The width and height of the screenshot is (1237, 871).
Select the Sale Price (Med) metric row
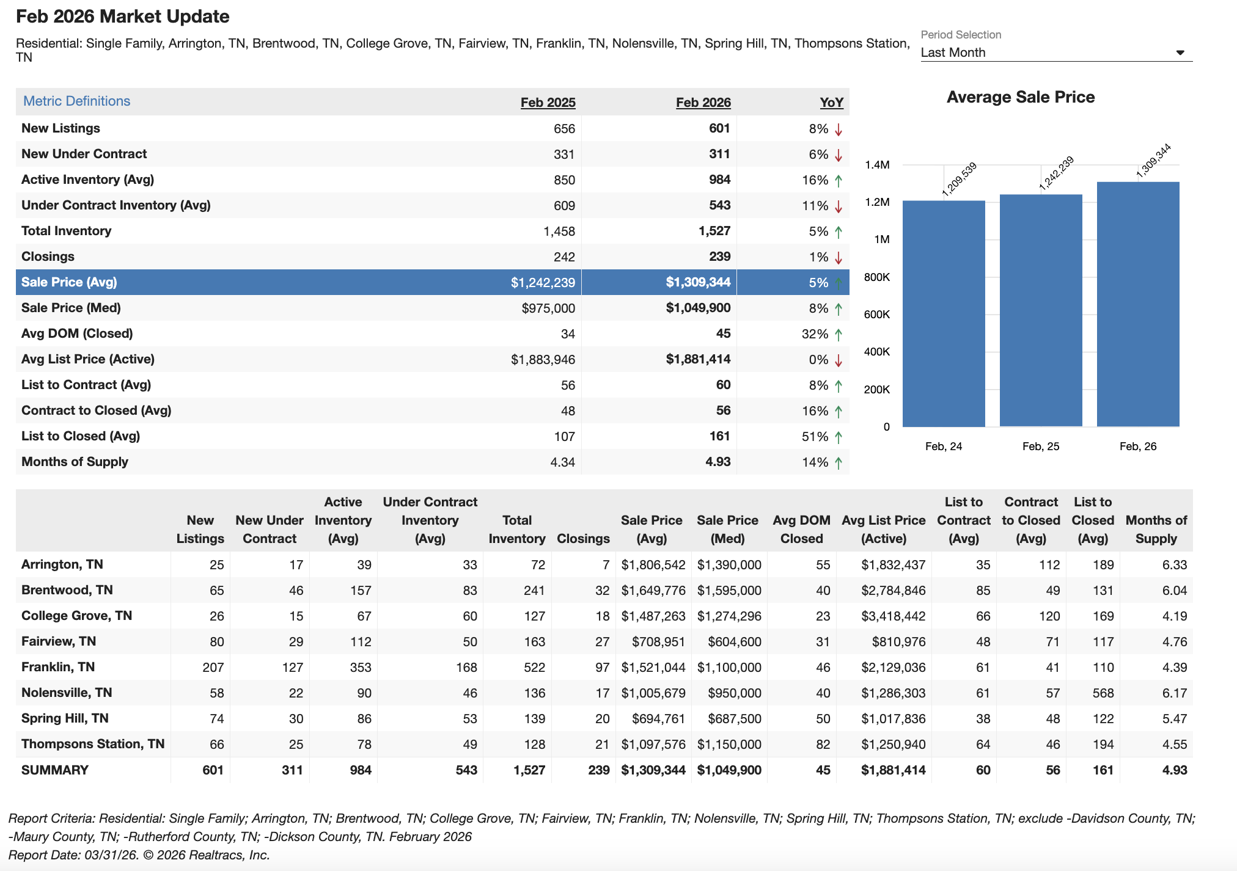pos(71,308)
